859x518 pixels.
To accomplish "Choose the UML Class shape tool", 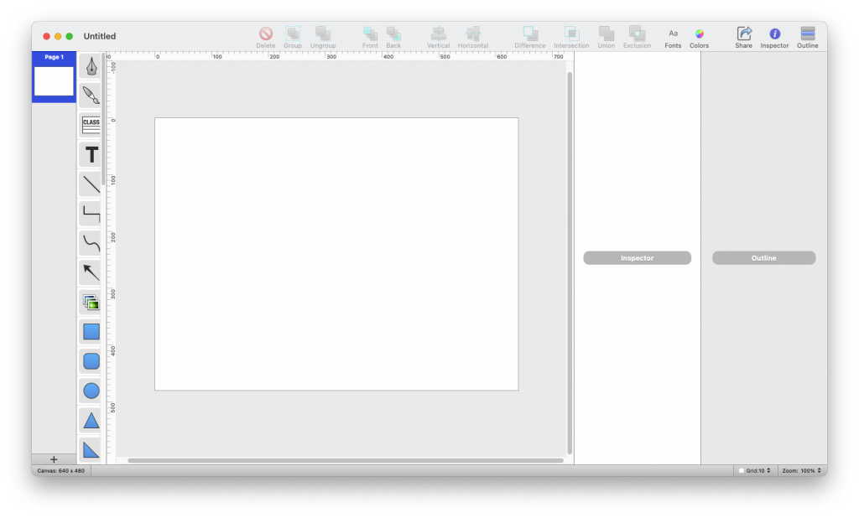I will [91, 125].
